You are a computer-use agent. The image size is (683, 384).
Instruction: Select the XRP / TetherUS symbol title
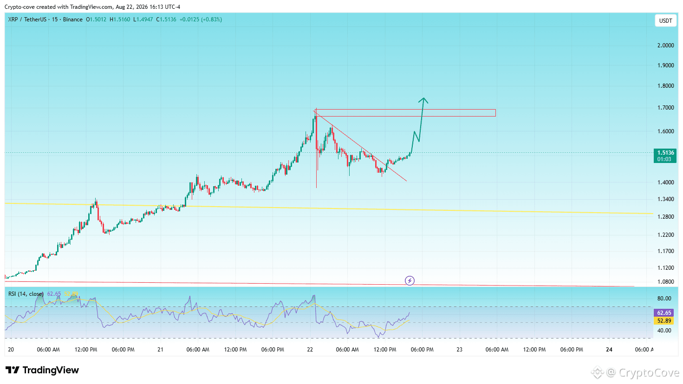27,20
